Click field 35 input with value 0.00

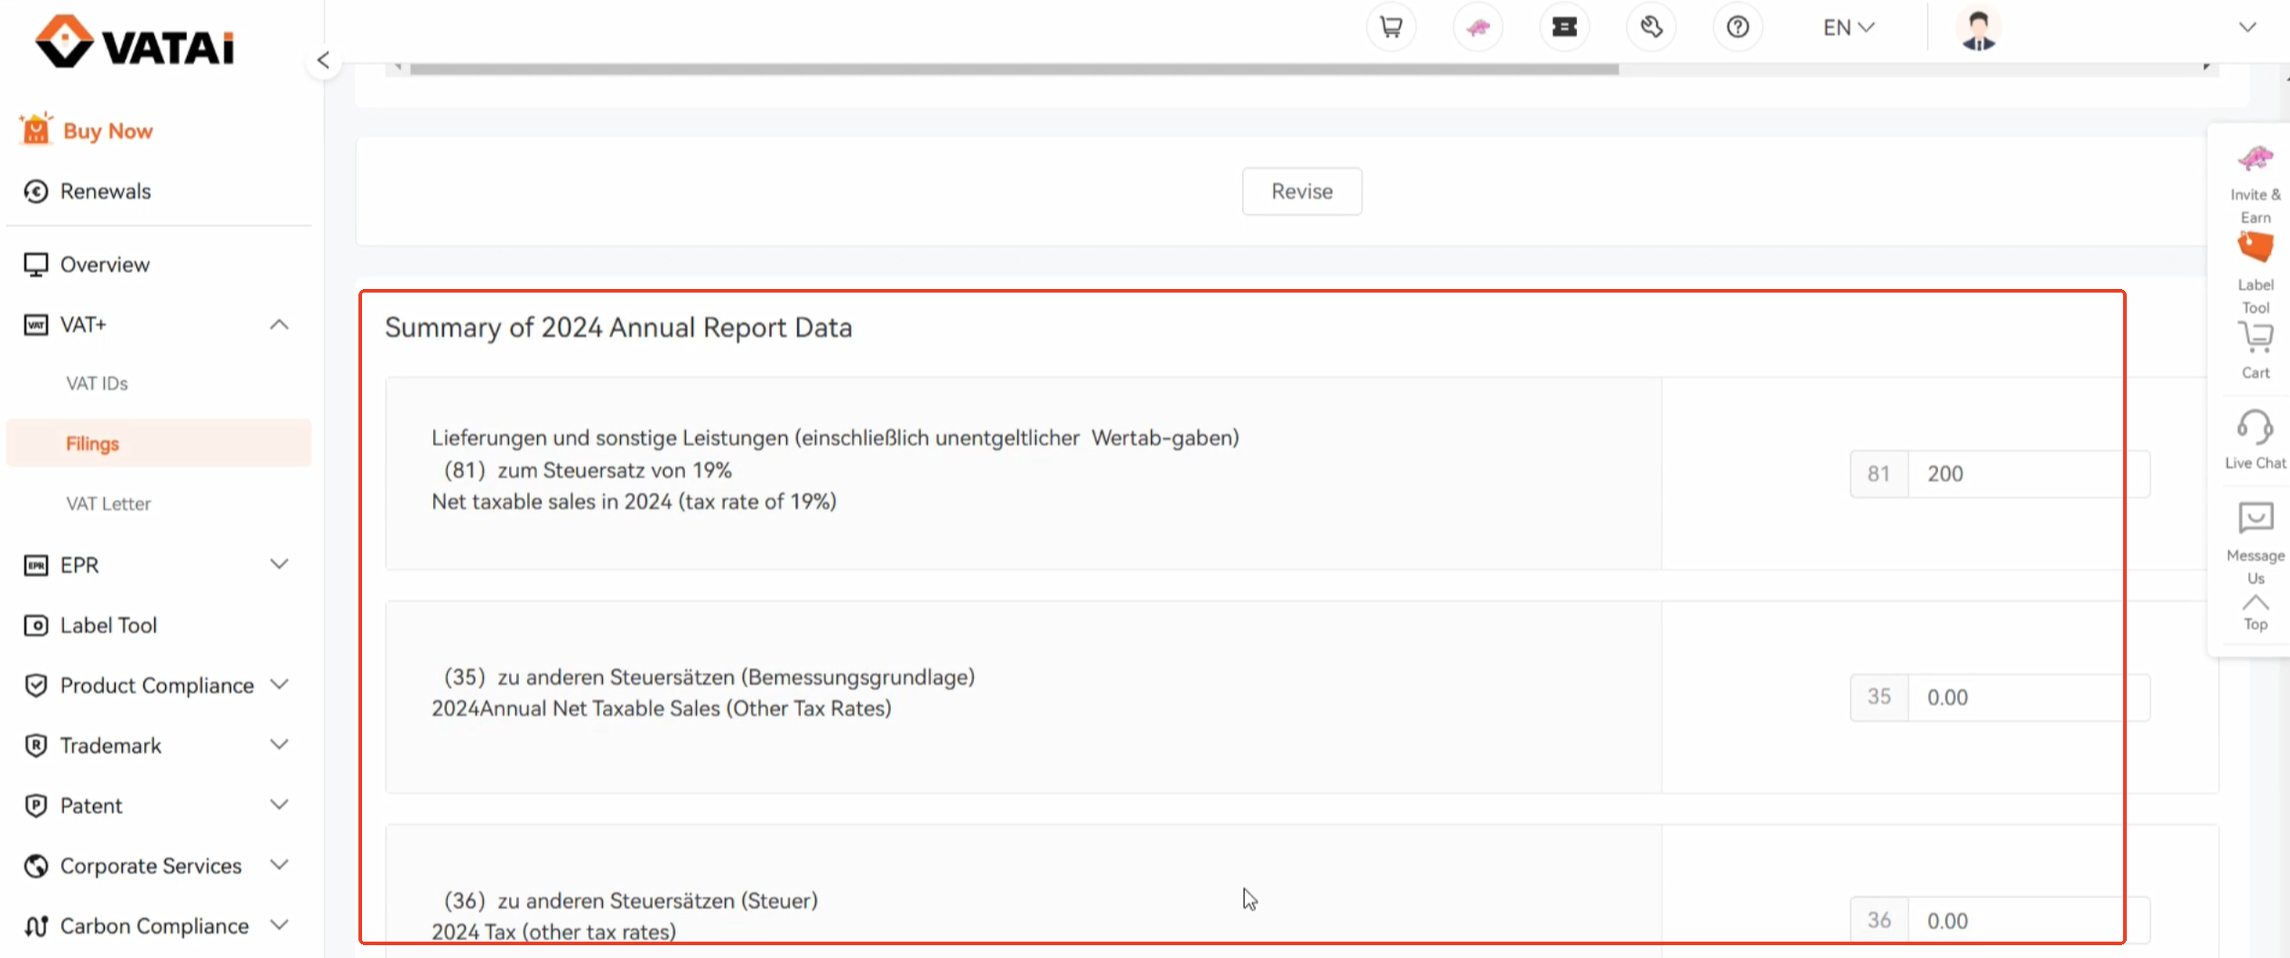[2028, 697]
